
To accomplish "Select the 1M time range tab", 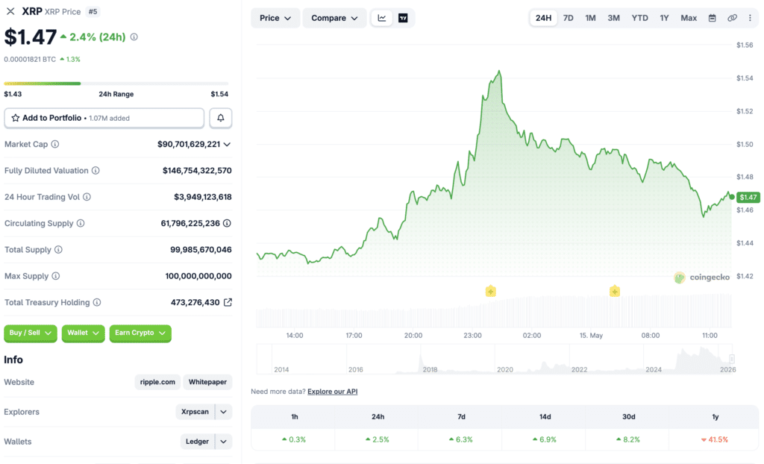I will click(x=590, y=18).
